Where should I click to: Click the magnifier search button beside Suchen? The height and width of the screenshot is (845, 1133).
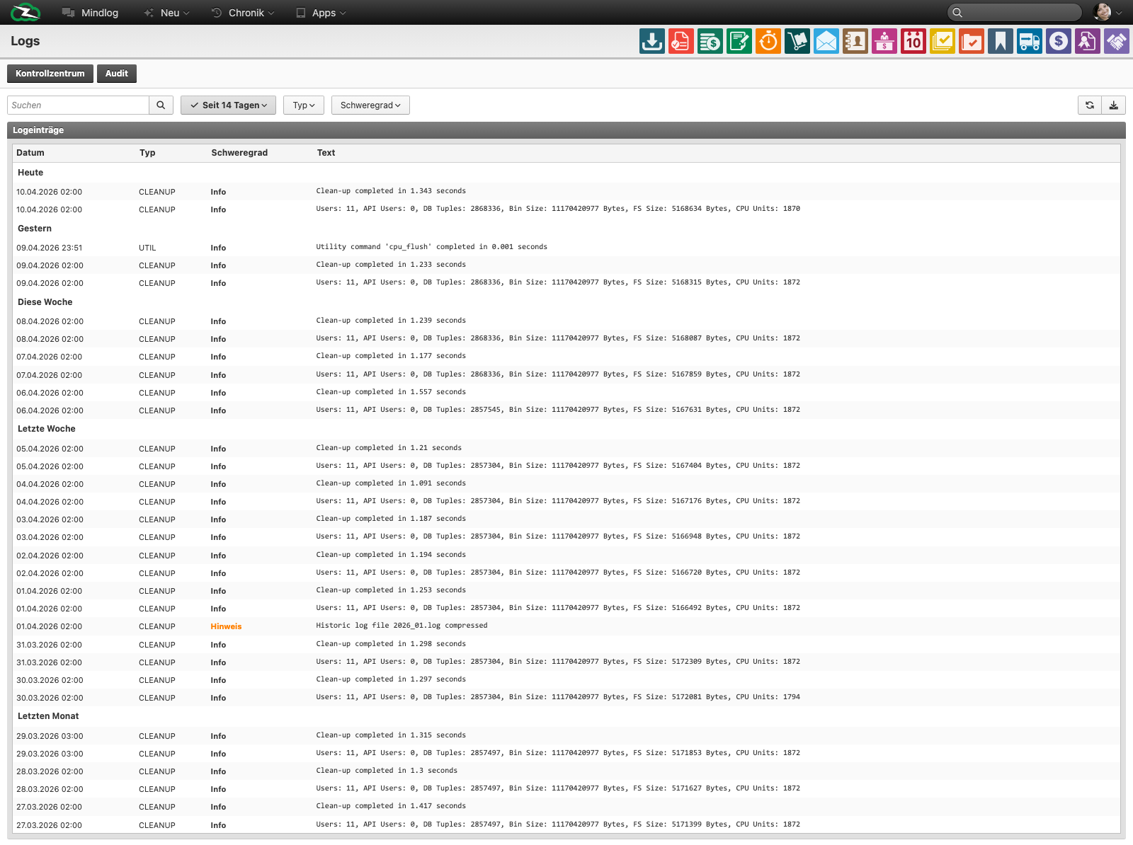(161, 105)
